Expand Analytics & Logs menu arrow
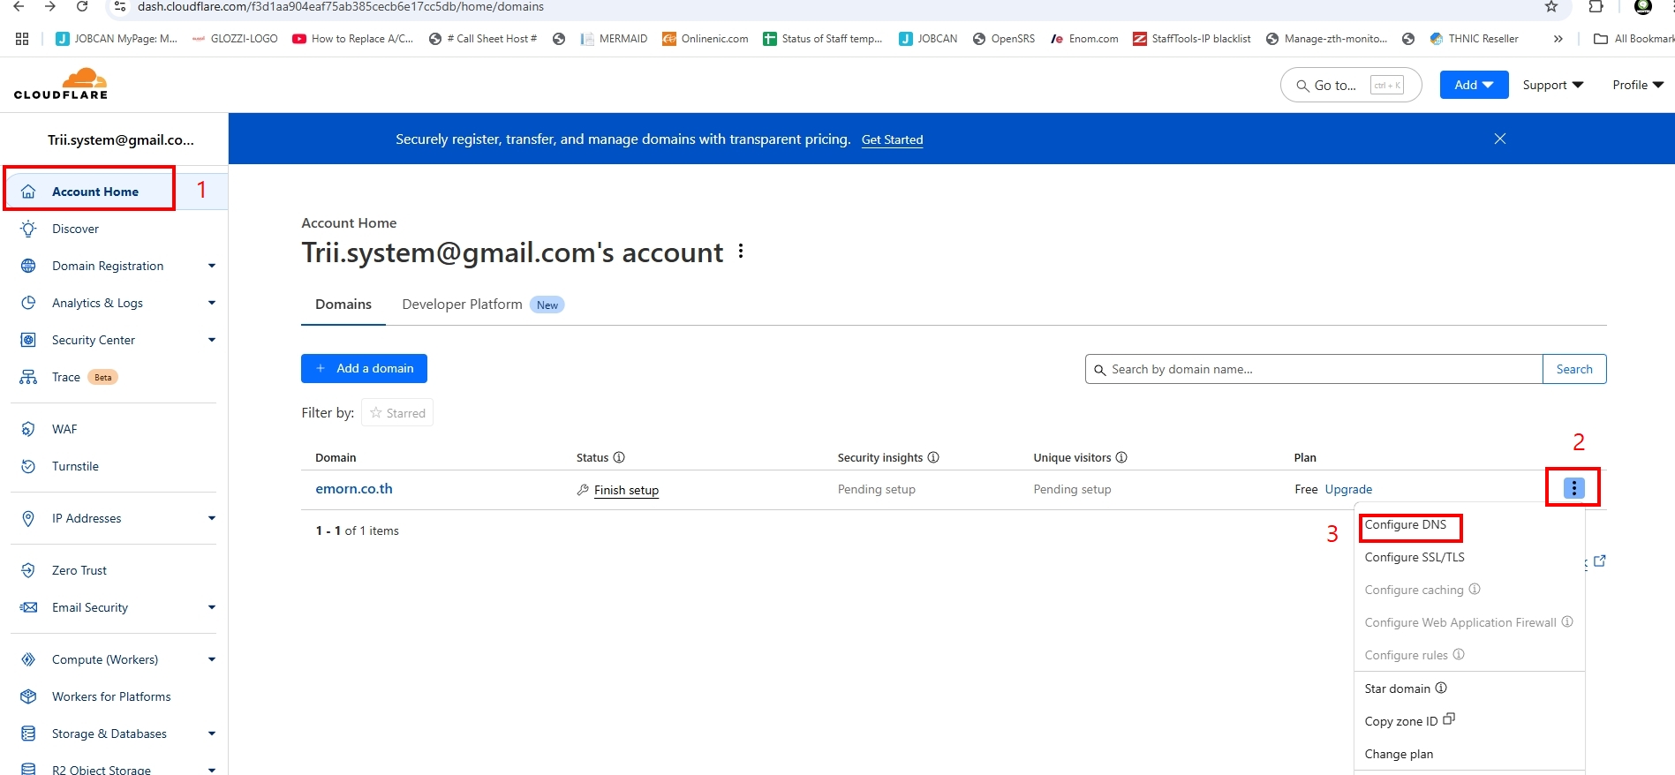The width and height of the screenshot is (1675, 775). click(212, 303)
